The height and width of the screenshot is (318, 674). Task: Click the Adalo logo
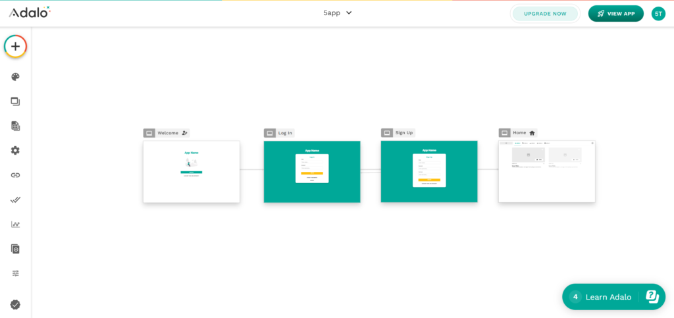(x=30, y=13)
